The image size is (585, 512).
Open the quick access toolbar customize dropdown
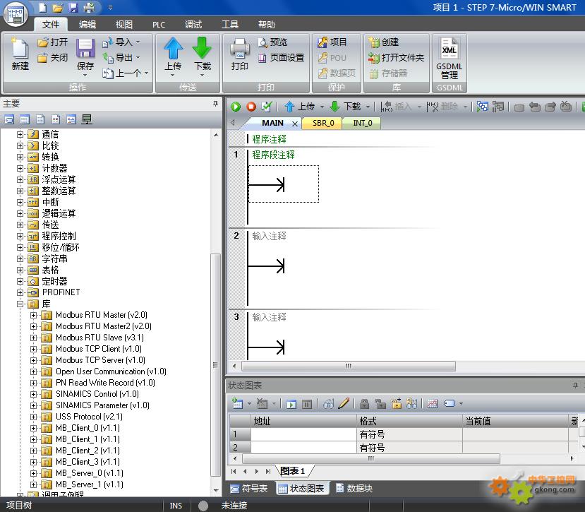(110, 8)
